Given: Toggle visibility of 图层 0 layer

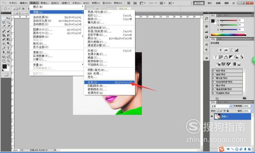Looking at the screenshot, I should click(212, 116).
